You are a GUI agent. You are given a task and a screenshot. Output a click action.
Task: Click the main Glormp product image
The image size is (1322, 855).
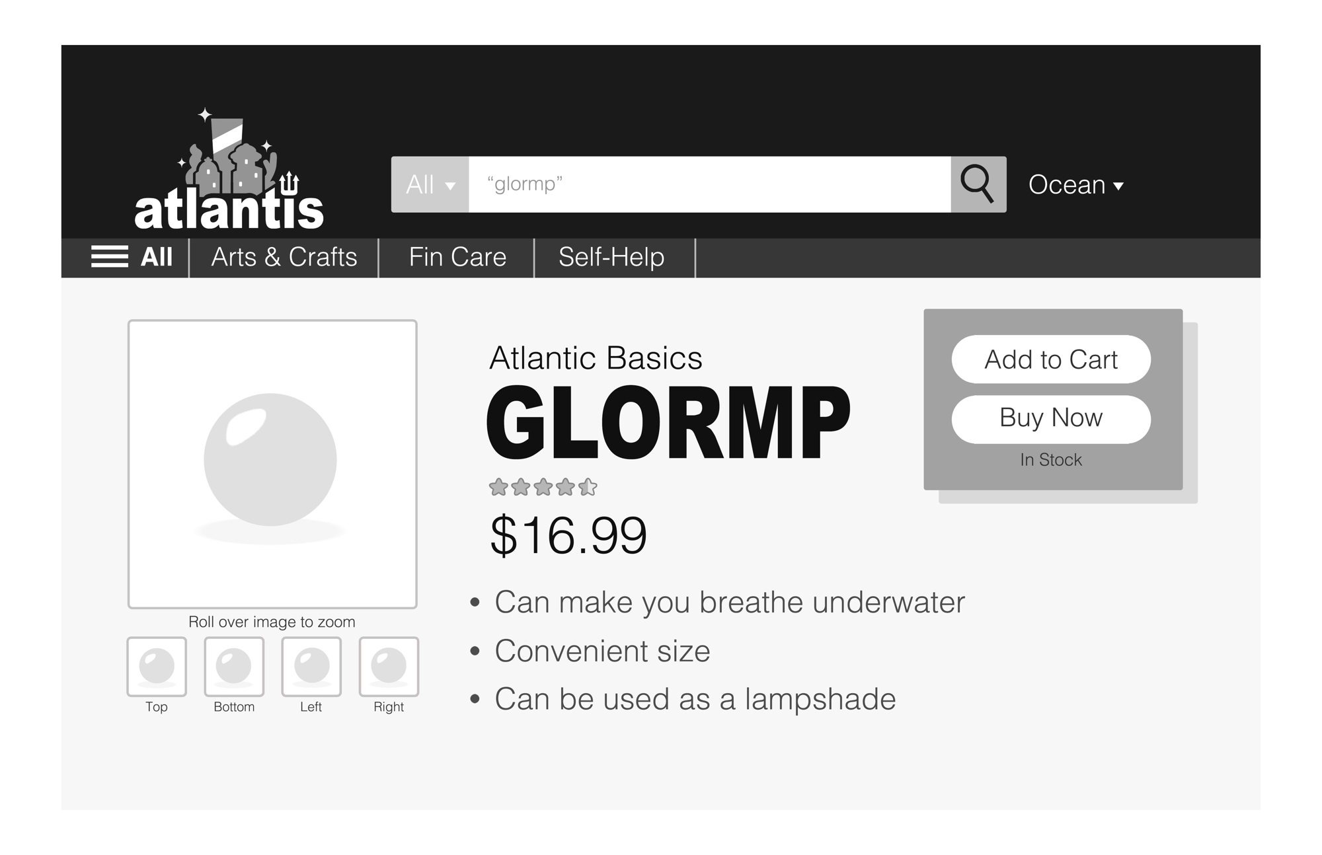click(272, 464)
